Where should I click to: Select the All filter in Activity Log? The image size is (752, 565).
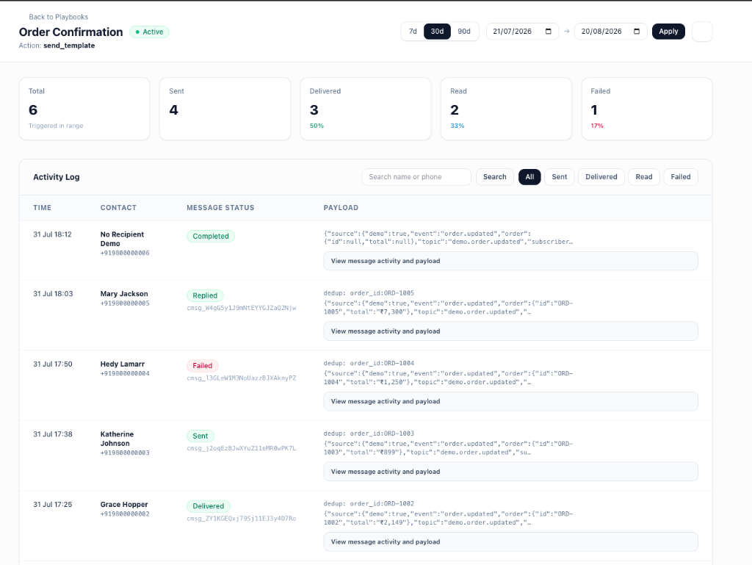[529, 177]
